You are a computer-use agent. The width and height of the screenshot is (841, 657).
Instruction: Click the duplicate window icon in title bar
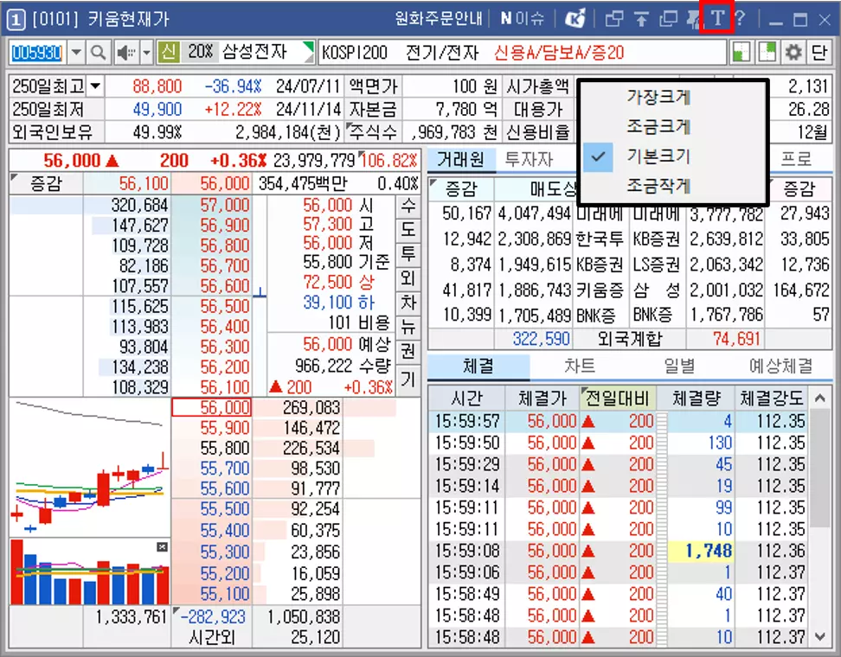coord(668,19)
